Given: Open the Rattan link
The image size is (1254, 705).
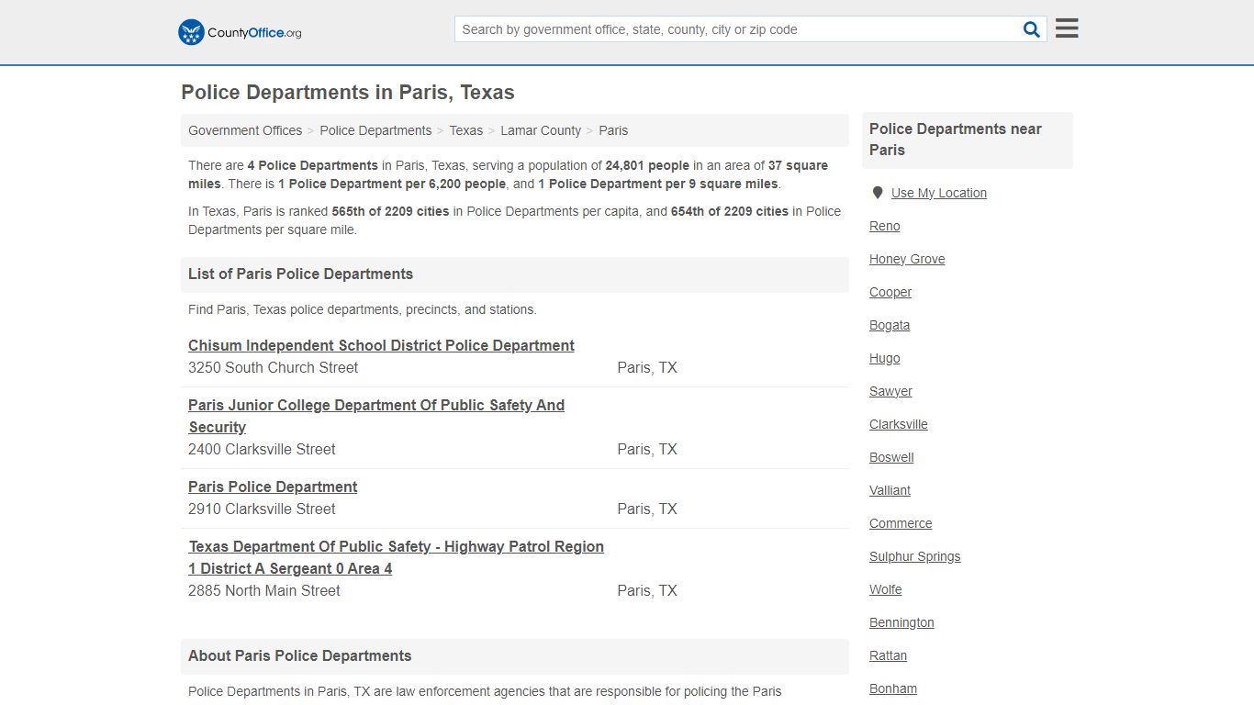Looking at the screenshot, I should (x=888, y=655).
